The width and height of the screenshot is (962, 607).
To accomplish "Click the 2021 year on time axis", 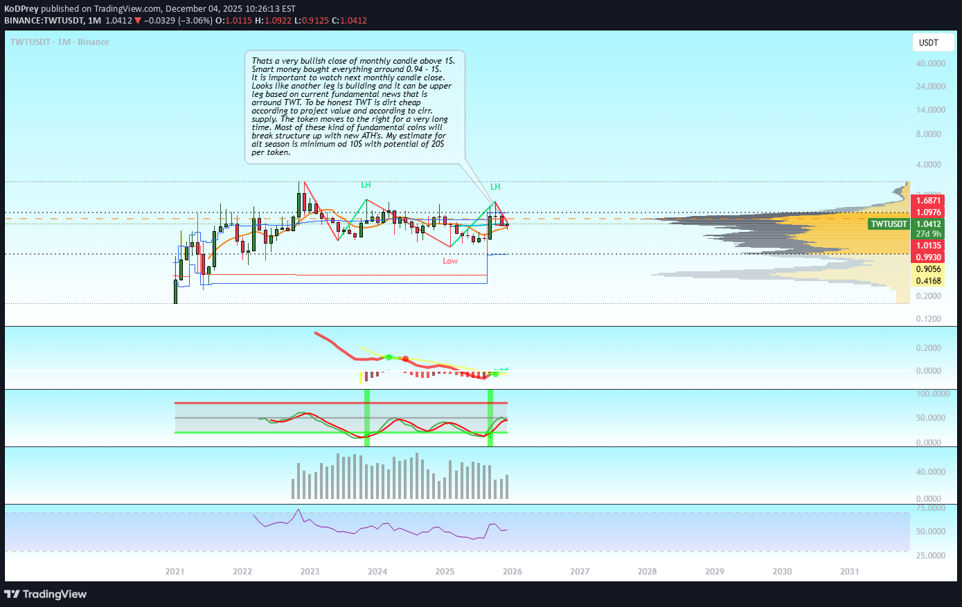I will coord(175,572).
